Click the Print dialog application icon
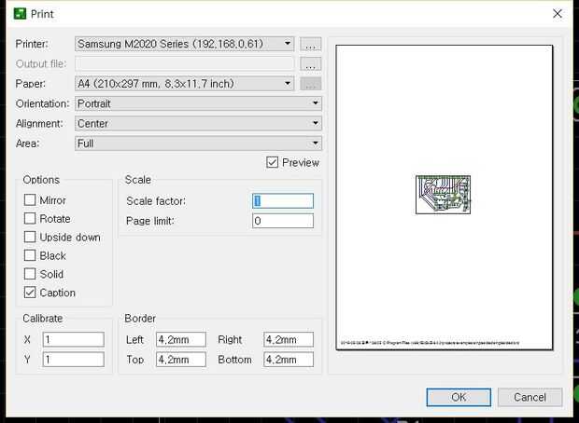The width and height of the screenshot is (579, 423). pyautogui.click(x=20, y=14)
